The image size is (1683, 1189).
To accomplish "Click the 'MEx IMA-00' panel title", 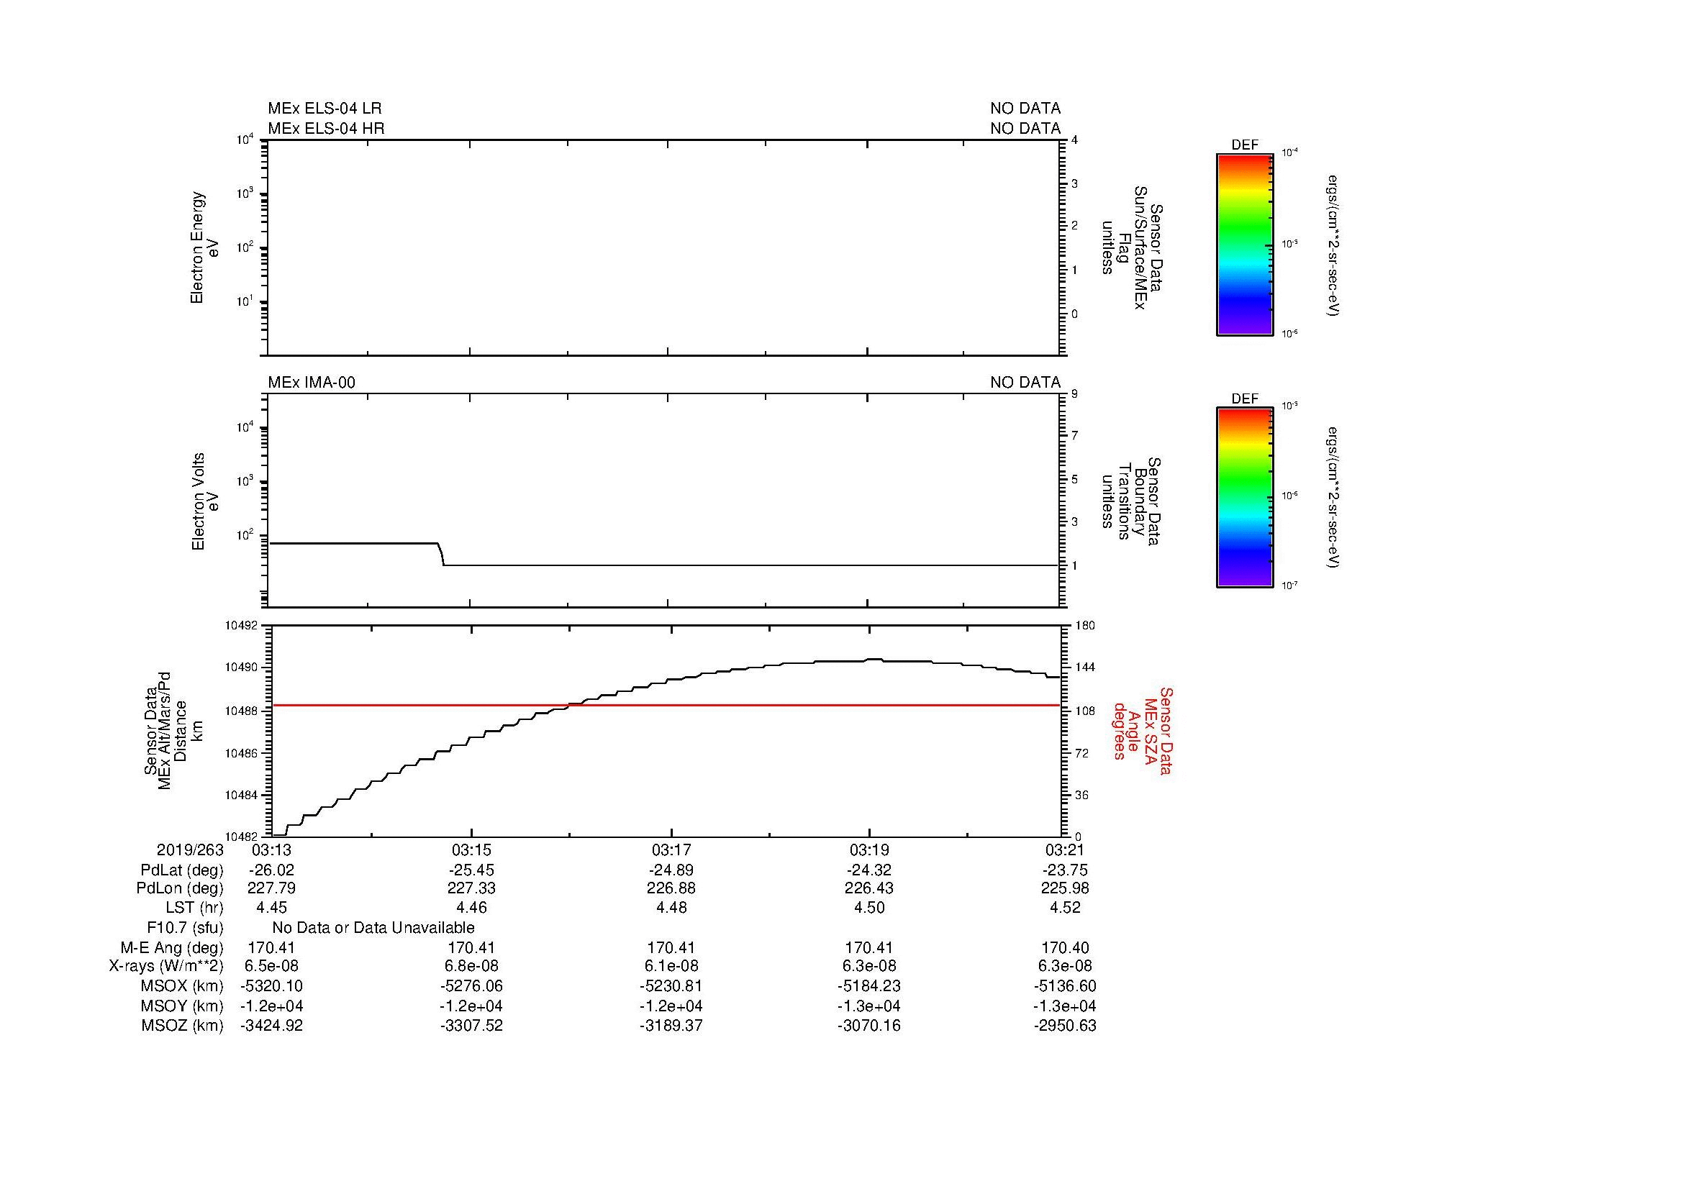I will pos(312,383).
